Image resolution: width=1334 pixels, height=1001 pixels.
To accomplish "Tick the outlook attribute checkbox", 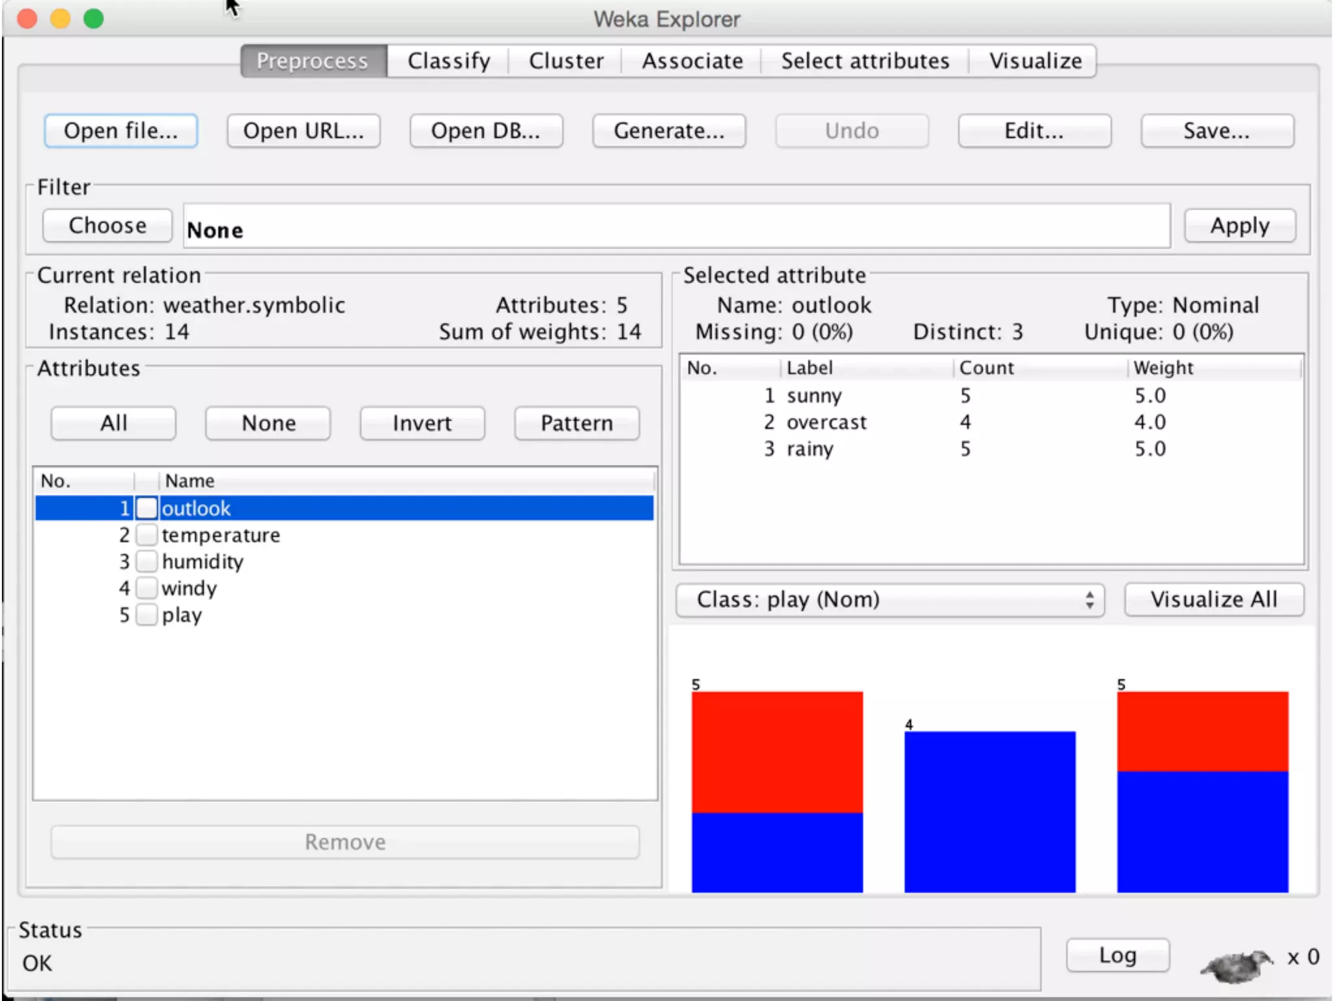I will (x=147, y=508).
